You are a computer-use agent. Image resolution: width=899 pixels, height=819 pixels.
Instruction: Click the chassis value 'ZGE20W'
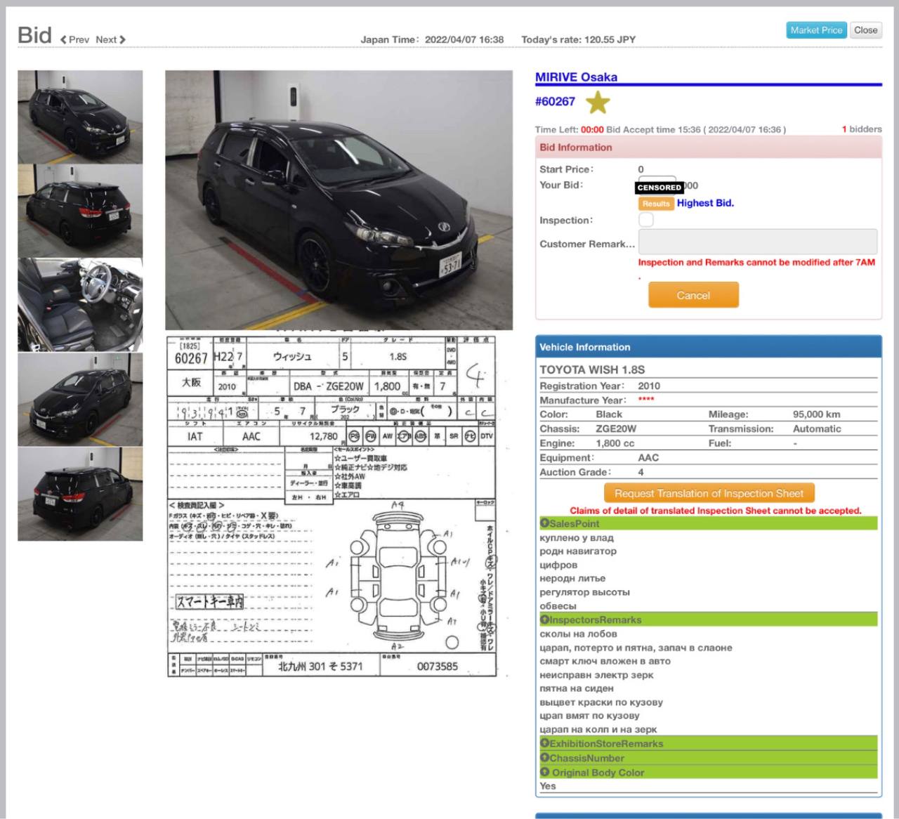617,428
